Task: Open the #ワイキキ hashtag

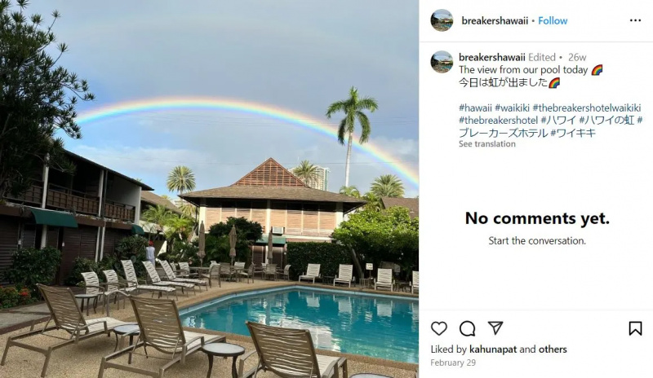Action: tap(573, 133)
